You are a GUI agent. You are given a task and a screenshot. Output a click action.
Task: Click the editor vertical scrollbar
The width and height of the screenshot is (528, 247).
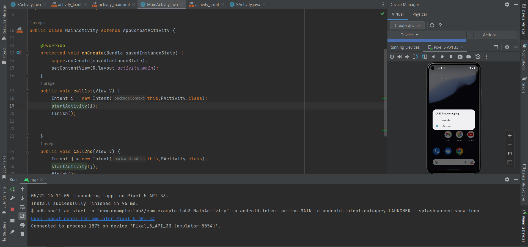(385, 93)
